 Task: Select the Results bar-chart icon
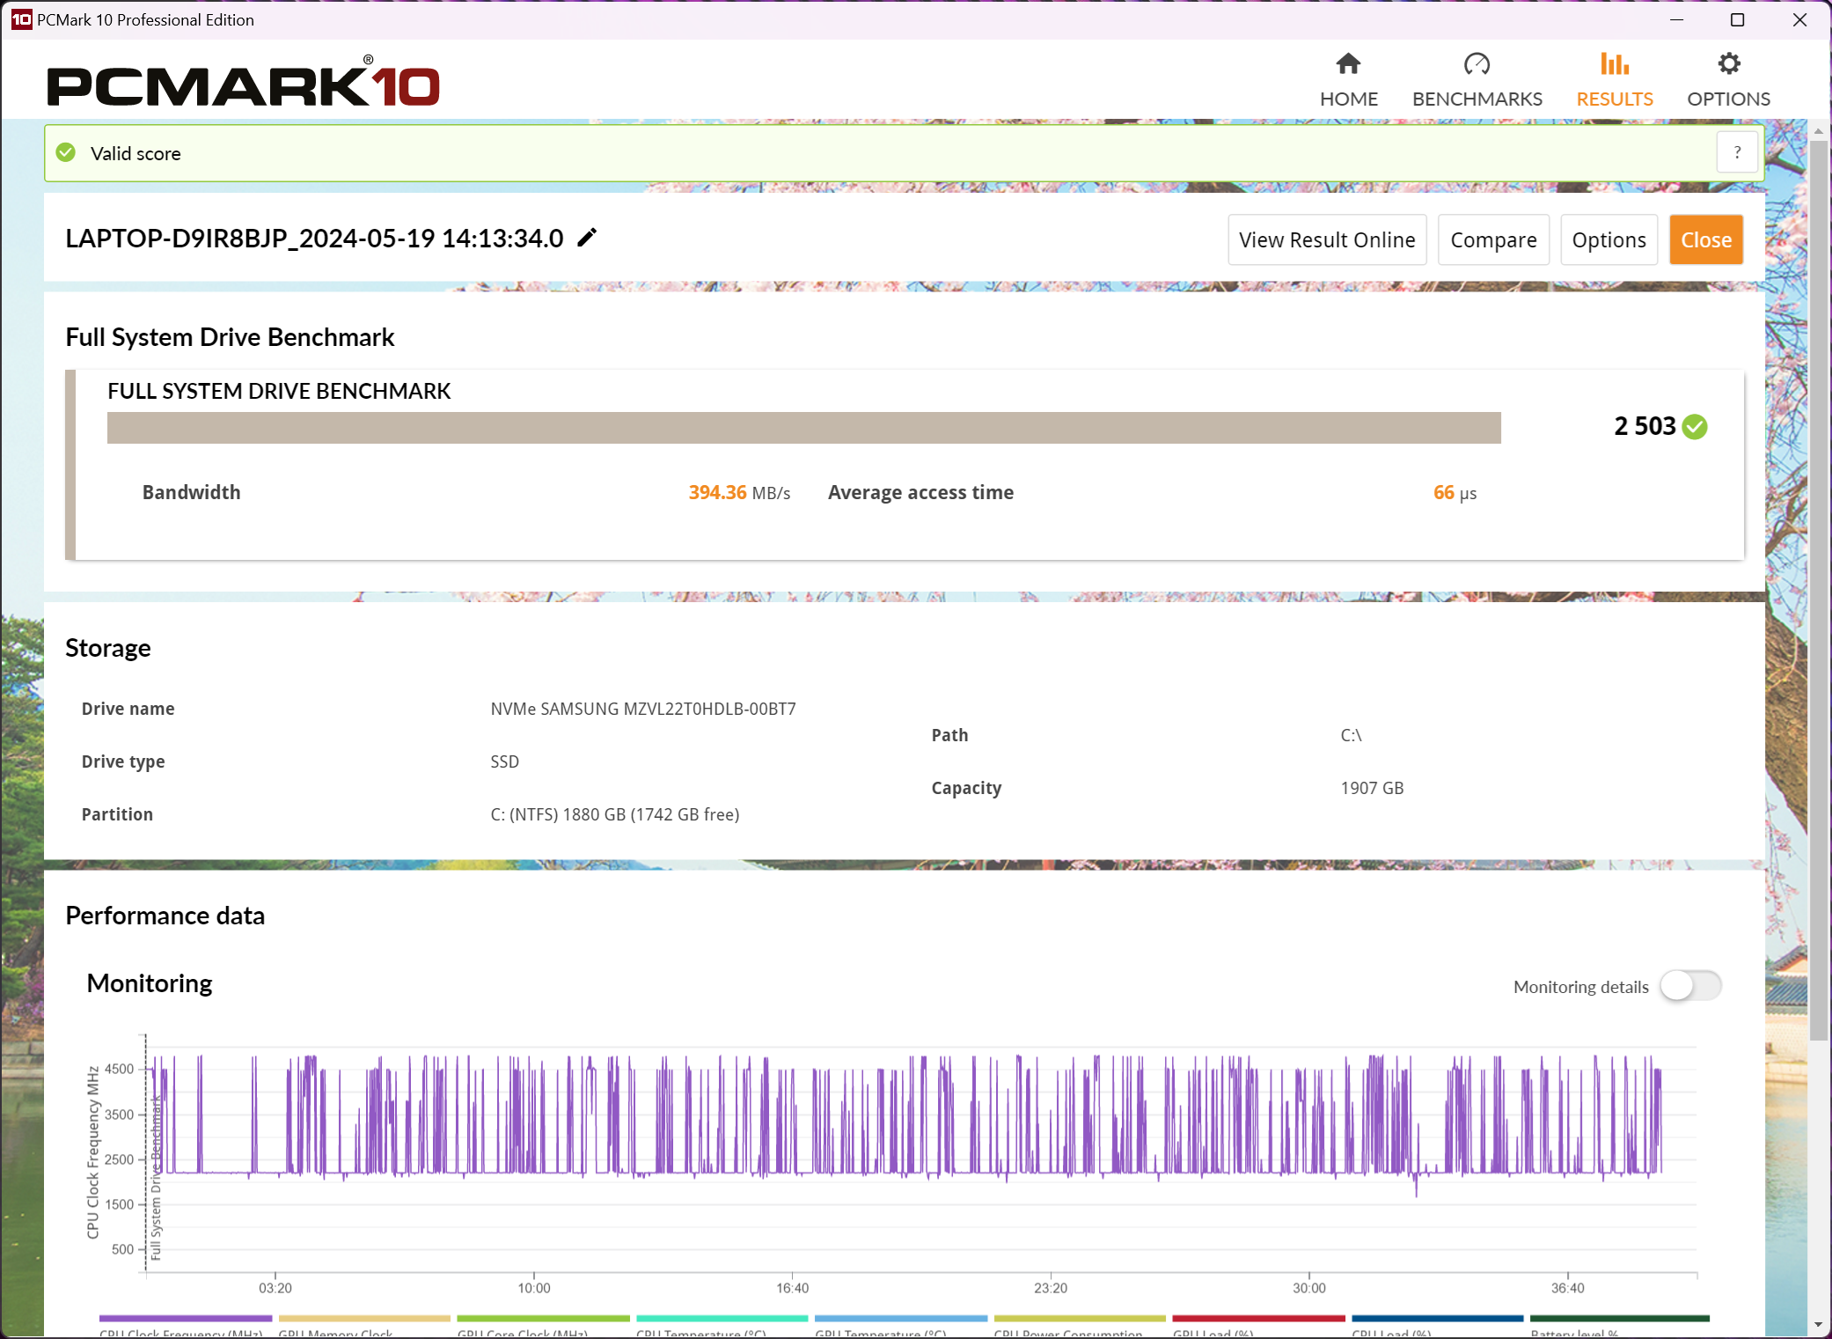point(1614,64)
